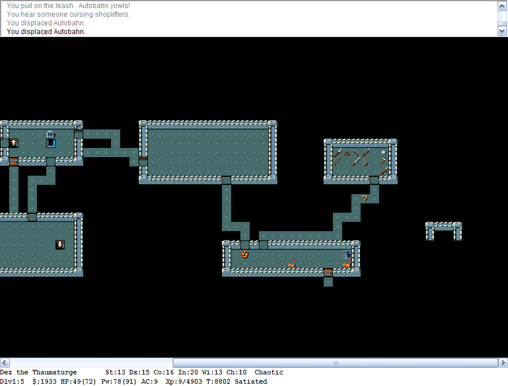The width and height of the screenshot is (508, 386).
Task: Click the up staircase beside the gravestone room's left doorway
Action: 14,143
